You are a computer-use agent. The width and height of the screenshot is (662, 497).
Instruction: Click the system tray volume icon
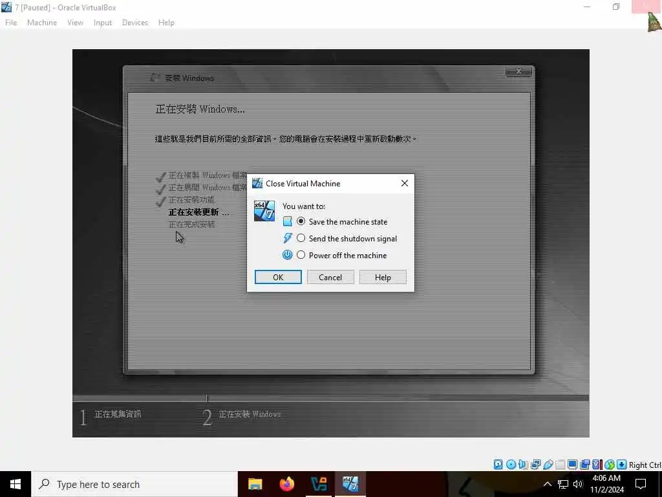578,484
